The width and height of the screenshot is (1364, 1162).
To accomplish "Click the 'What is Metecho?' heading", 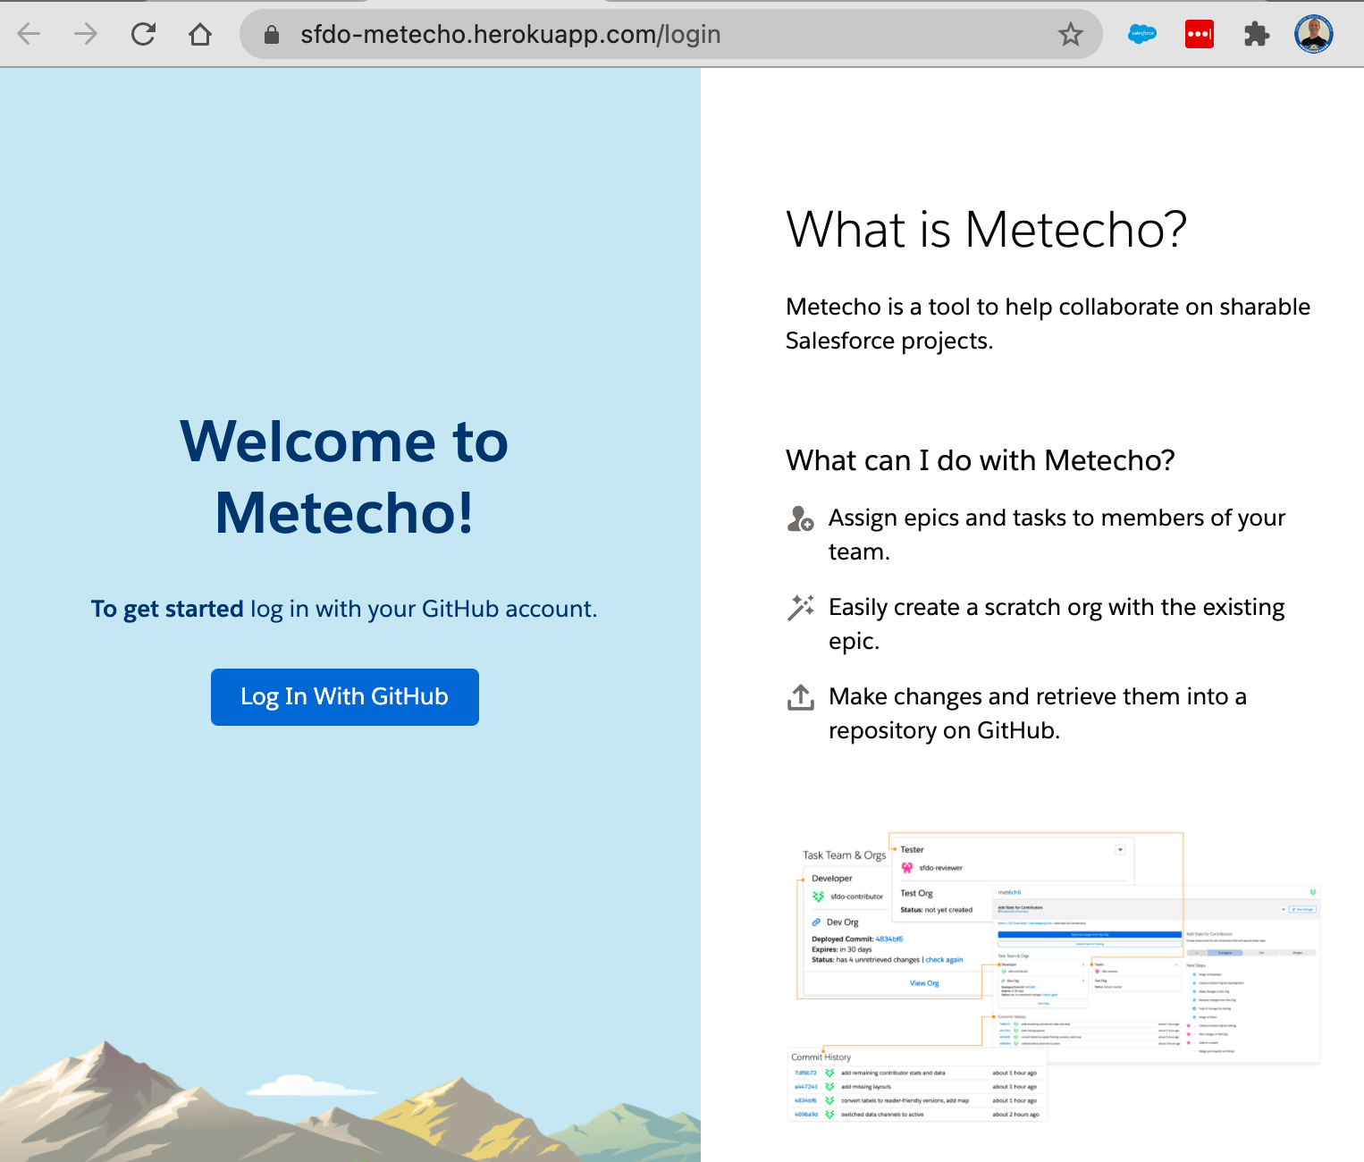I will [x=987, y=230].
